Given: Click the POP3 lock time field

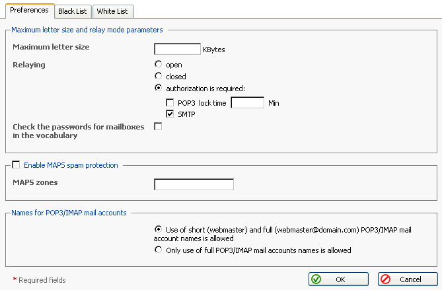Looking at the screenshot, I should click(x=248, y=103).
